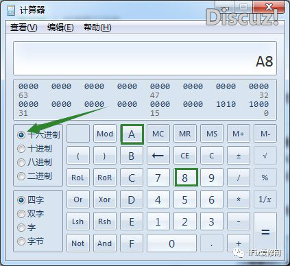Click the equals button
The width and height of the screenshot is (290, 266).
click(265, 232)
